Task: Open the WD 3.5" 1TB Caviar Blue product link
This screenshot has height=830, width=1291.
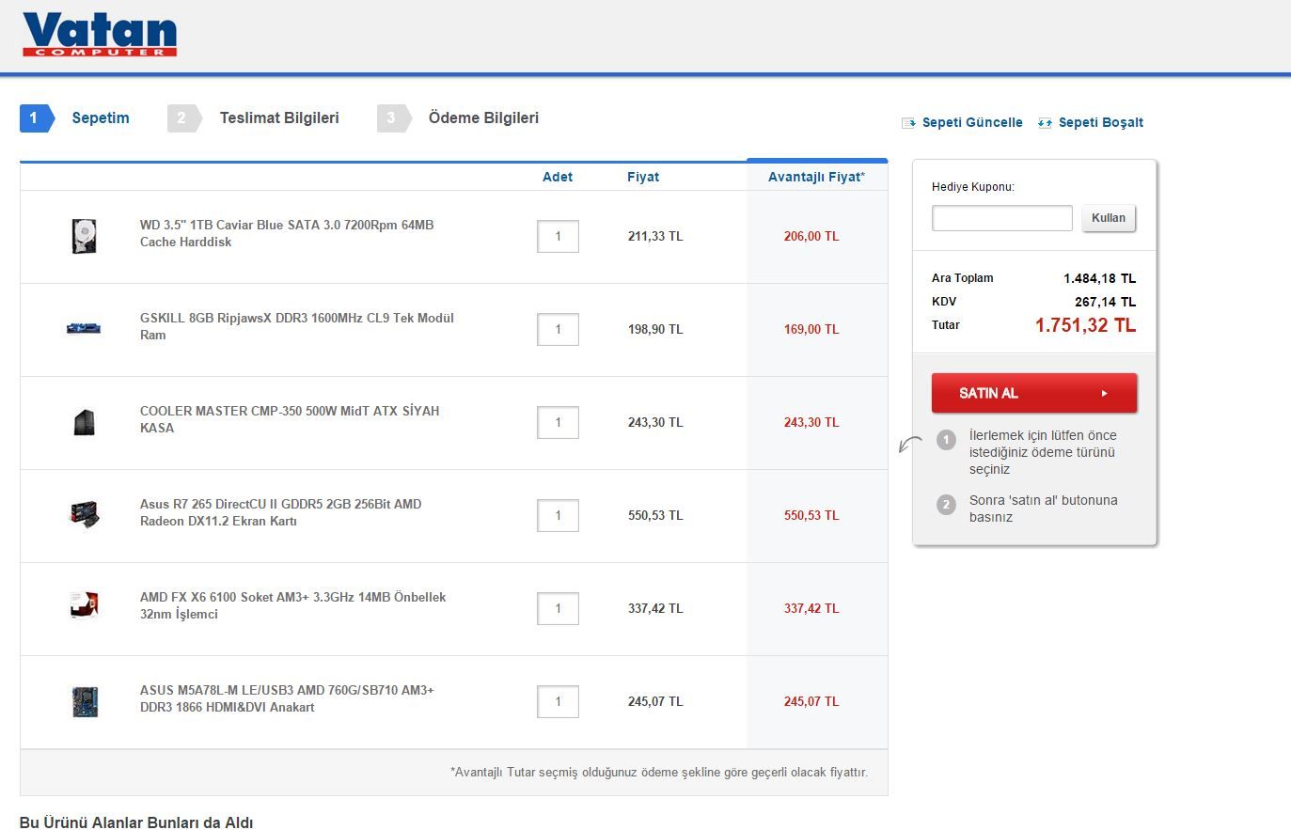Action: [x=287, y=233]
